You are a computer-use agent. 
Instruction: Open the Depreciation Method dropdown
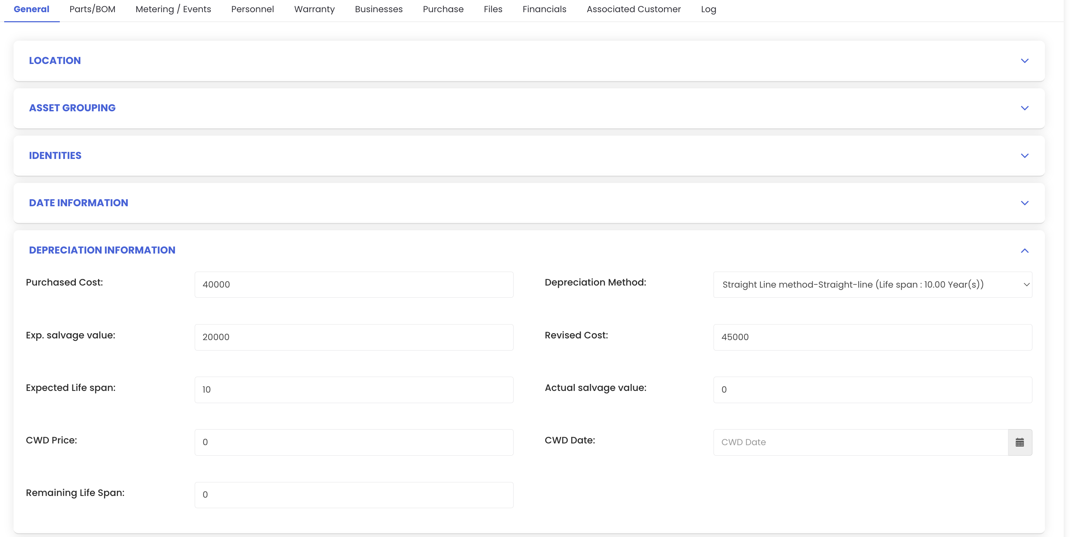pyautogui.click(x=872, y=284)
